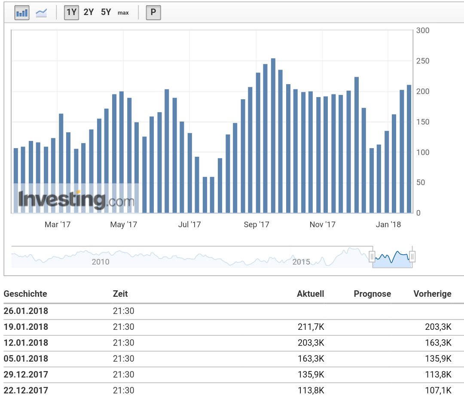Image resolution: width=464 pixels, height=405 pixels.
Task: Select the 29.12.2017 date cell
Action: (26, 375)
